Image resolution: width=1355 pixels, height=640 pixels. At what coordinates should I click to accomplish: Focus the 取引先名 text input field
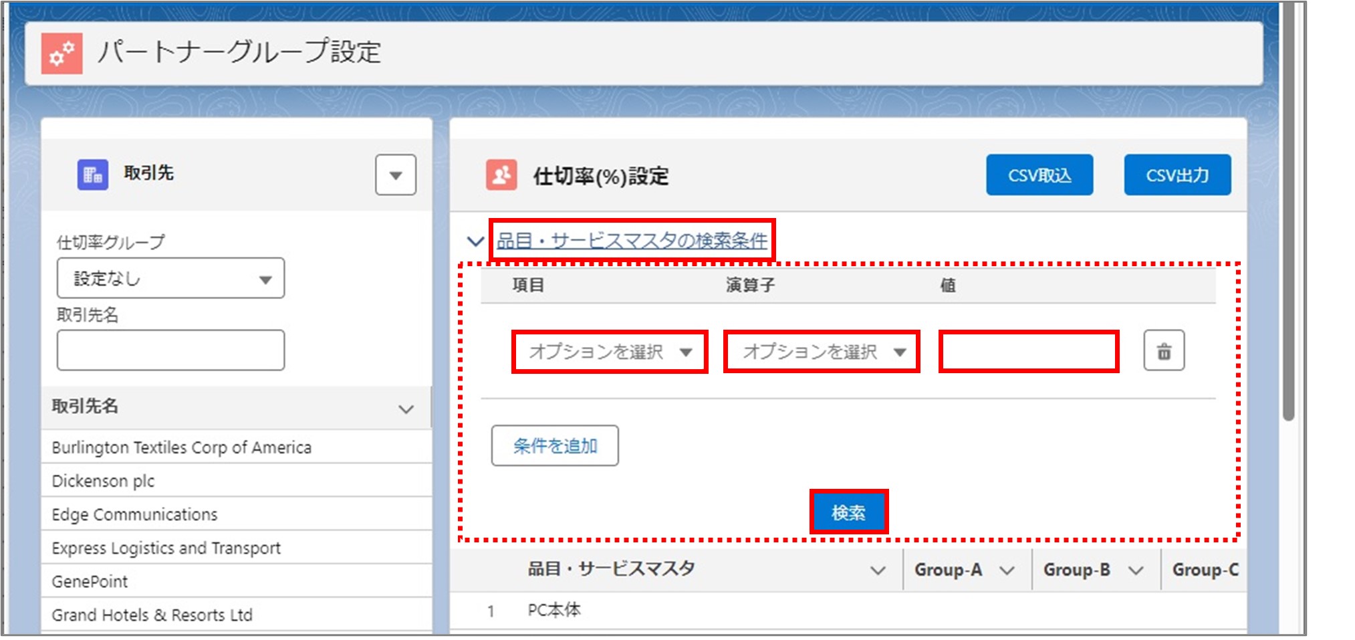pos(170,350)
